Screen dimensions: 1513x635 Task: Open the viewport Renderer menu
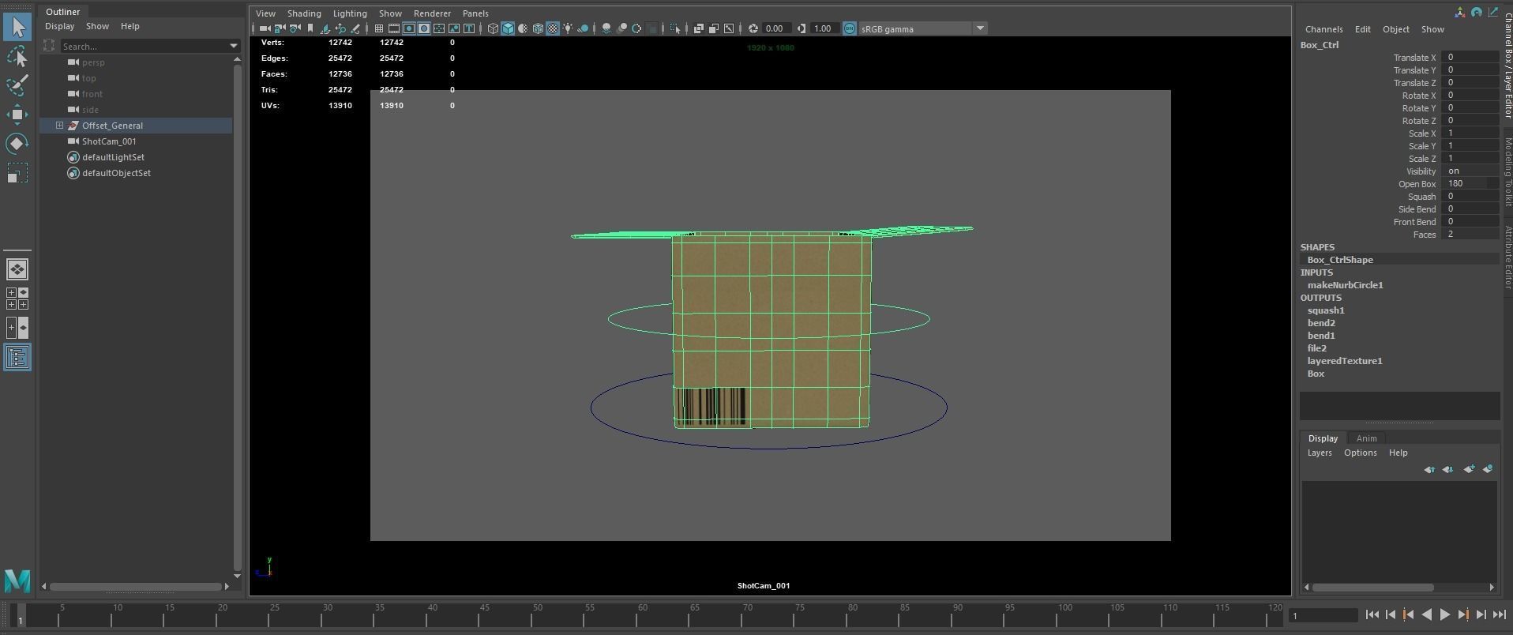click(x=432, y=13)
